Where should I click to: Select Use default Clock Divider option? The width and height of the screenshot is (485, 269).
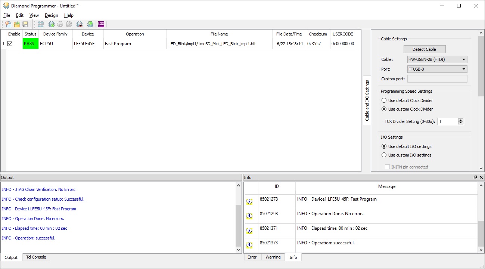384,101
